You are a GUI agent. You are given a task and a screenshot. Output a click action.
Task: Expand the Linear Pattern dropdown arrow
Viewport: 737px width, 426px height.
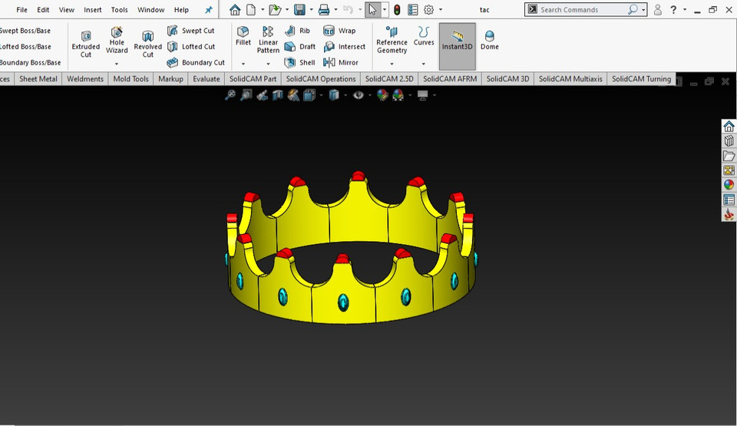pyautogui.click(x=268, y=64)
